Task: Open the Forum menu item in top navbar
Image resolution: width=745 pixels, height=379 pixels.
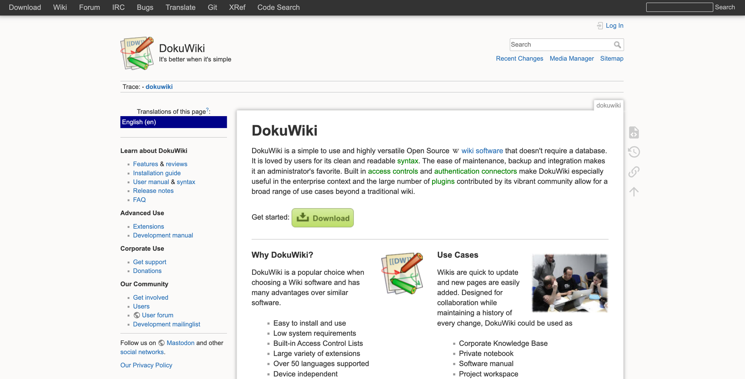Action: [89, 7]
